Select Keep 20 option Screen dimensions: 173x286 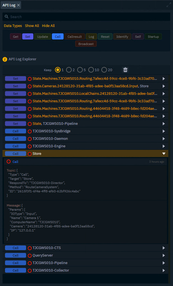coord(104,70)
